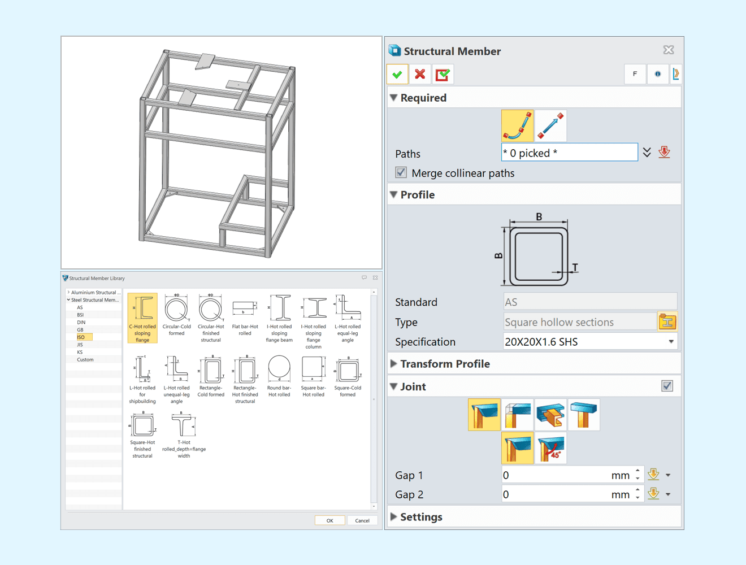Click the red X cancel icon
This screenshot has width=746, height=565.
[420, 74]
